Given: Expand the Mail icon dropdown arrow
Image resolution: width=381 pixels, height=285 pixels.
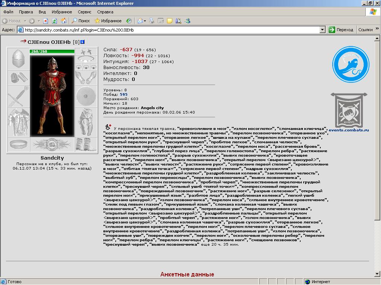Looking at the screenshot, I should click(x=145, y=21).
